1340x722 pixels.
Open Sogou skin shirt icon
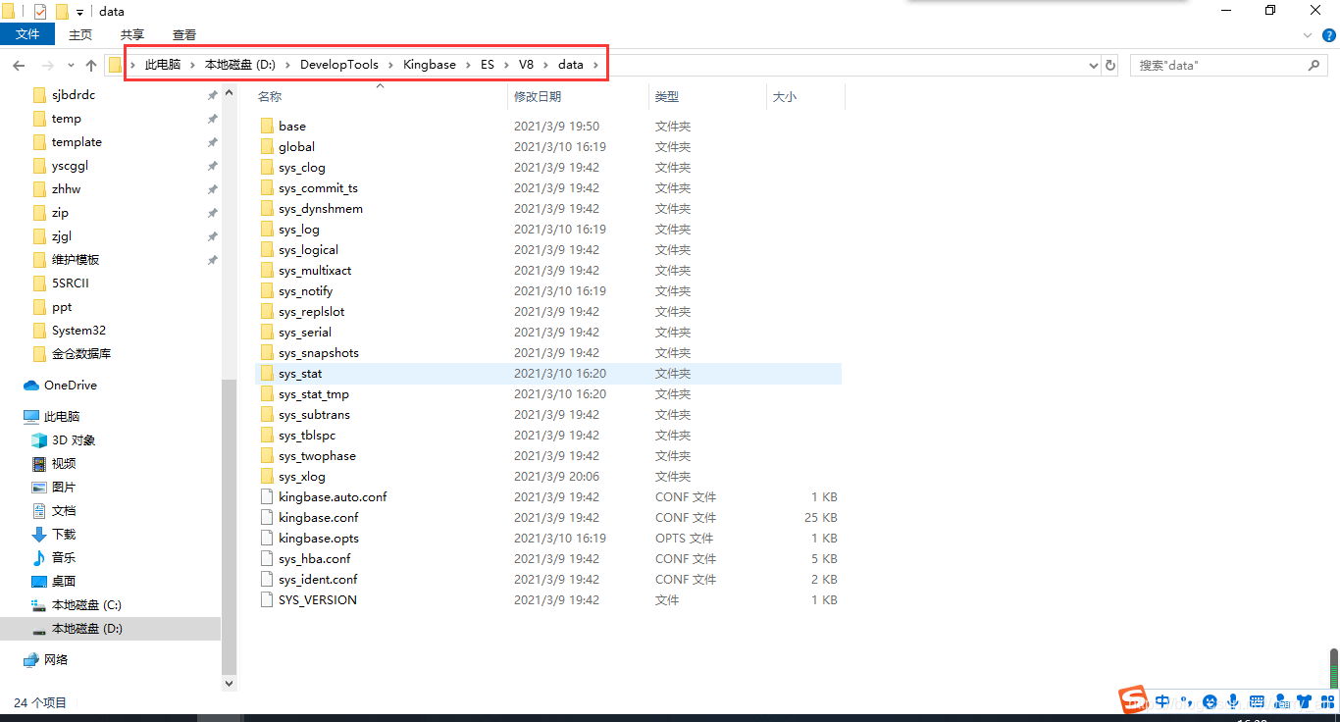(x=1304, y=701)
